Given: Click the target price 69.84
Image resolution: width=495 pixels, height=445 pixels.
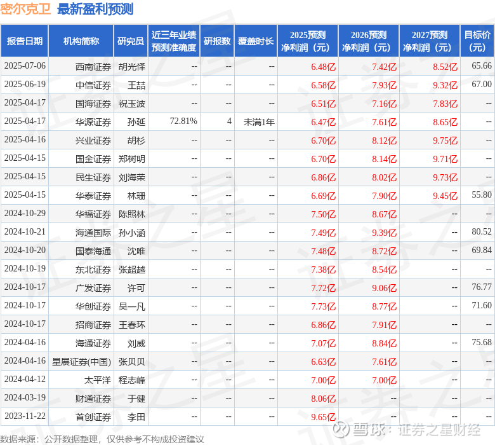Looking at the screenshot, I should click(482, 250).
